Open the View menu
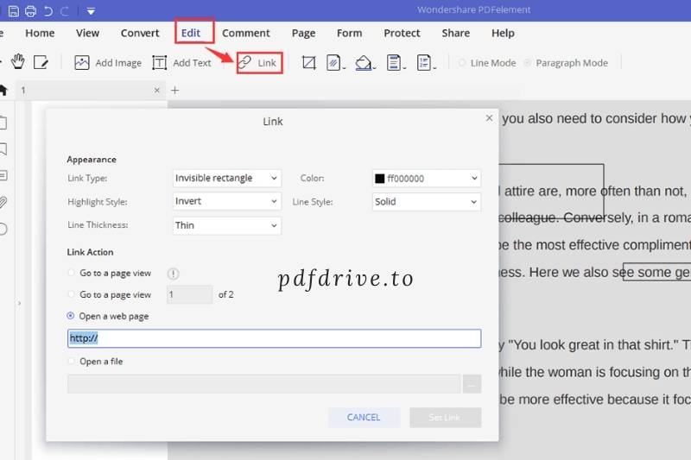This screenshot has height=460, width=691. pos(87,33)
